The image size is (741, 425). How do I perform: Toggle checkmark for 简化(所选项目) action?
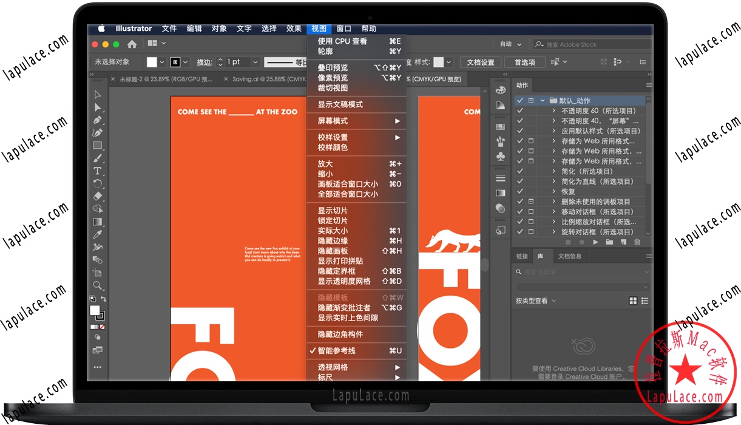[520, 171]
